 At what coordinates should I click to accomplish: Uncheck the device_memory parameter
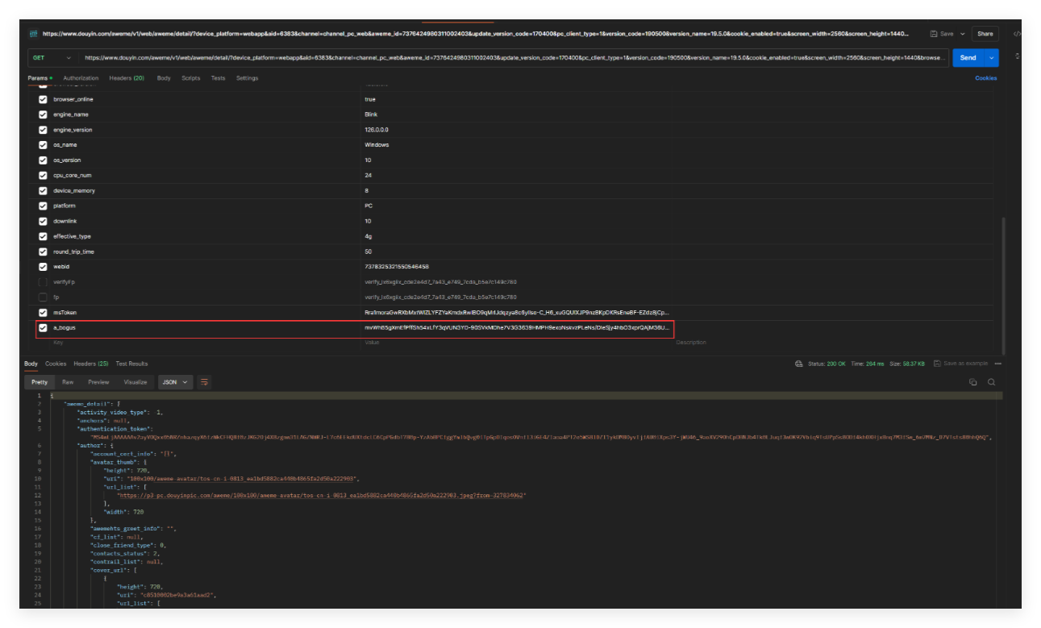click(44, 190)
